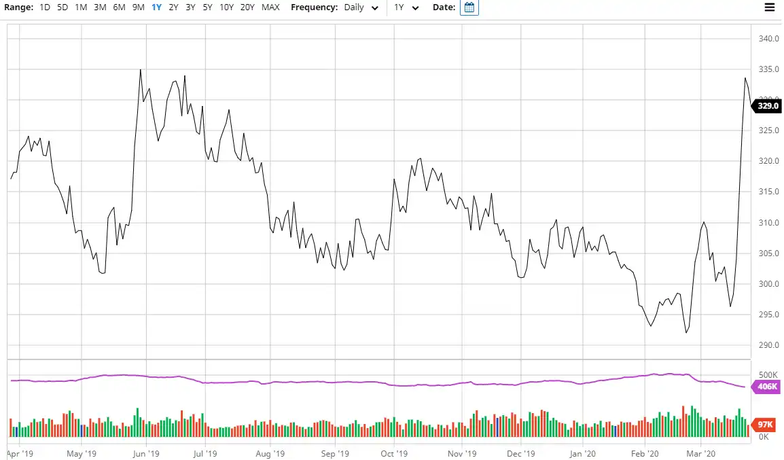Click the May '19 axis label
Image resolution: width=784 pixels, height=460 pixels.
[x=82, y=454]
